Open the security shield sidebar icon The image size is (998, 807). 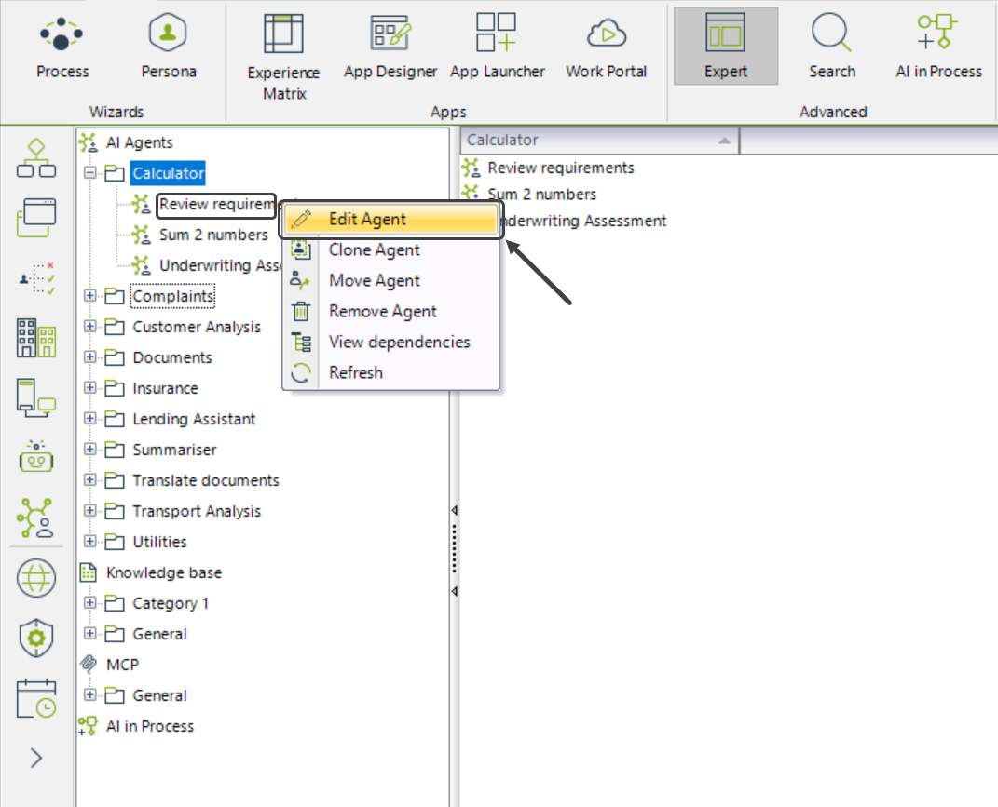(x=36, y=638)
